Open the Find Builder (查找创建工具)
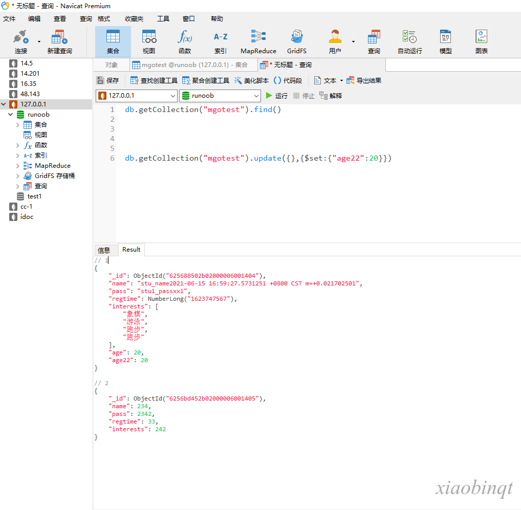Screen dimensions: 521x510 pos(154,80)
